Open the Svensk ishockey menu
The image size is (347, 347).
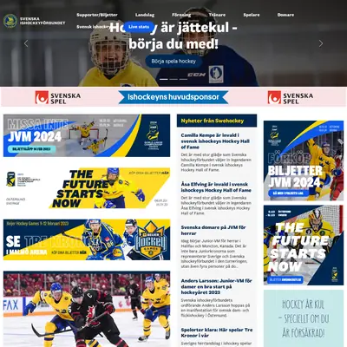[93, 27]
